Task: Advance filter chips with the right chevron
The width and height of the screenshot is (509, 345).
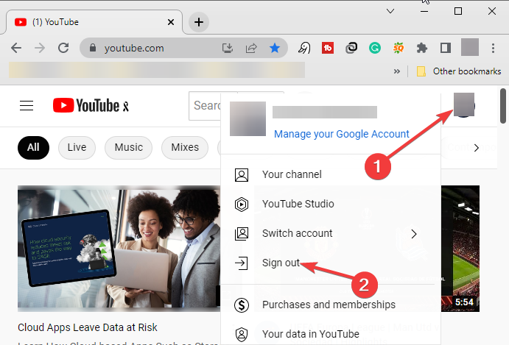Action: click(476, 148)
